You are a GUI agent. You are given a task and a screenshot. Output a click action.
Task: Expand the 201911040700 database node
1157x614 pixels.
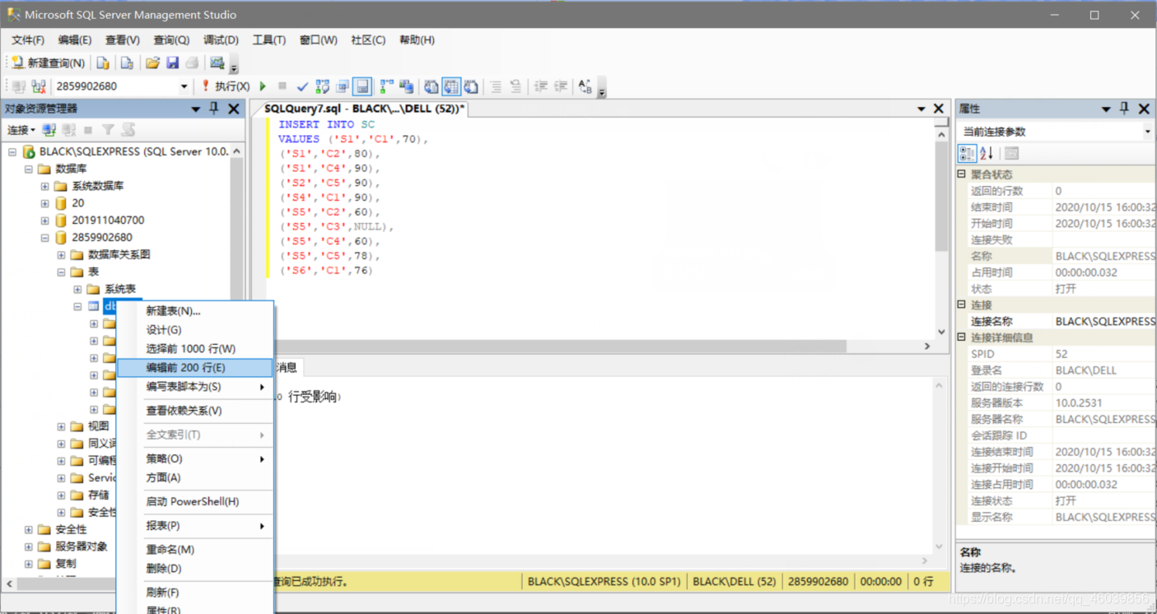[45, 221]
